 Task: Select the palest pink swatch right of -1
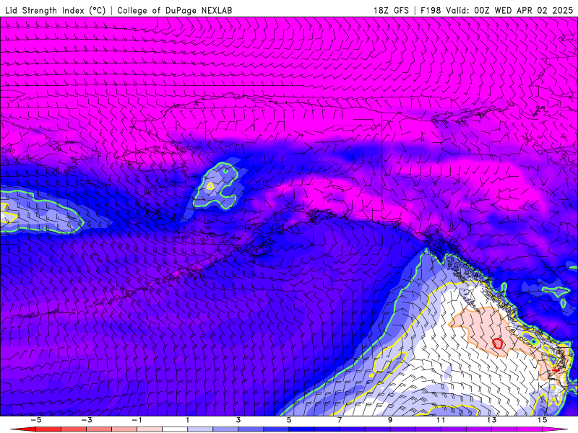(150, 429)
